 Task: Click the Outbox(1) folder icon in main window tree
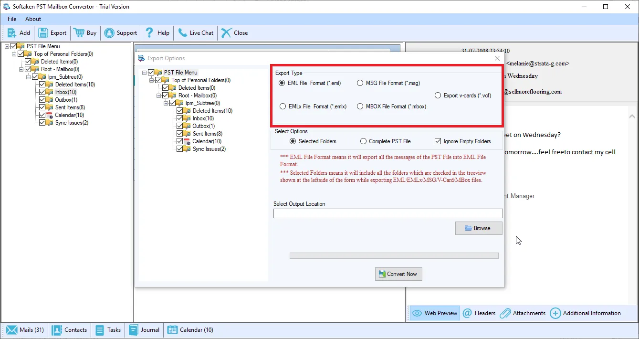click(x=50, y=100)
